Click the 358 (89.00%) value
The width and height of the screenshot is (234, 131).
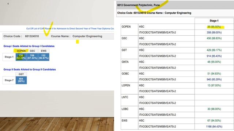[x=214, y=32]
